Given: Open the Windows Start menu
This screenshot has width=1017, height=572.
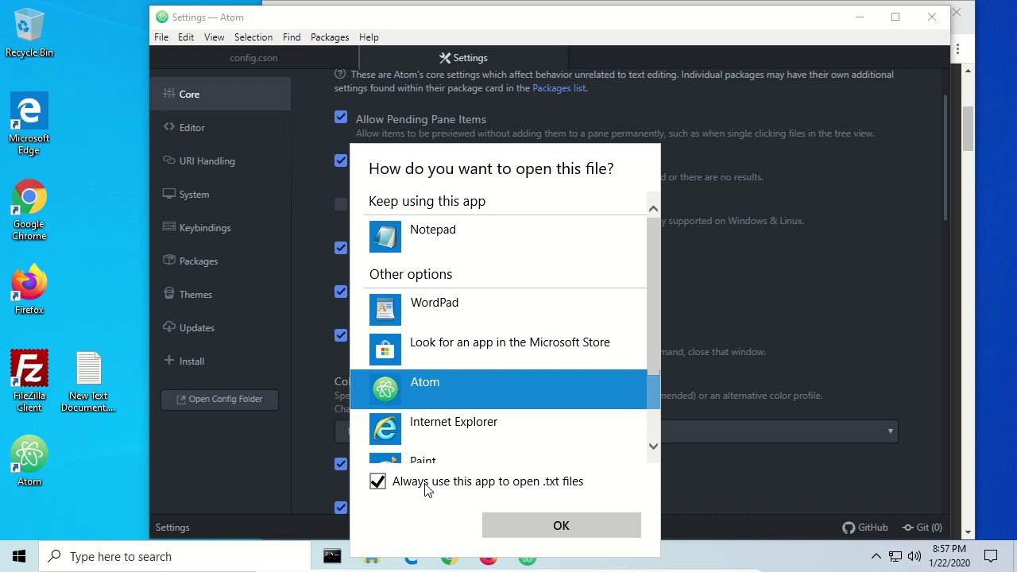Looking at the screenshot, I should point(19,556).
